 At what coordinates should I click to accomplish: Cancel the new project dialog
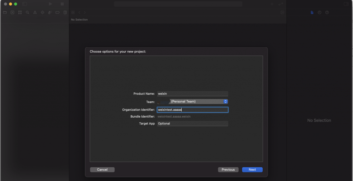tap(102, 170)
